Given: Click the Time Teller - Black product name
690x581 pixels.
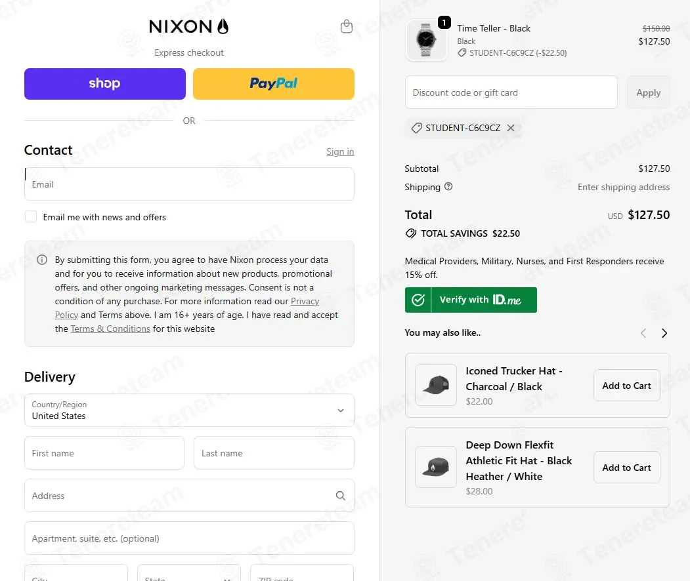Looking at the screenshot, I should pos(493,28).
